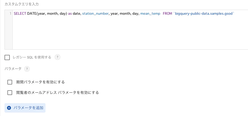Click the パラメータを追加 button text
The image size is (248, 116).
point(28,108)
